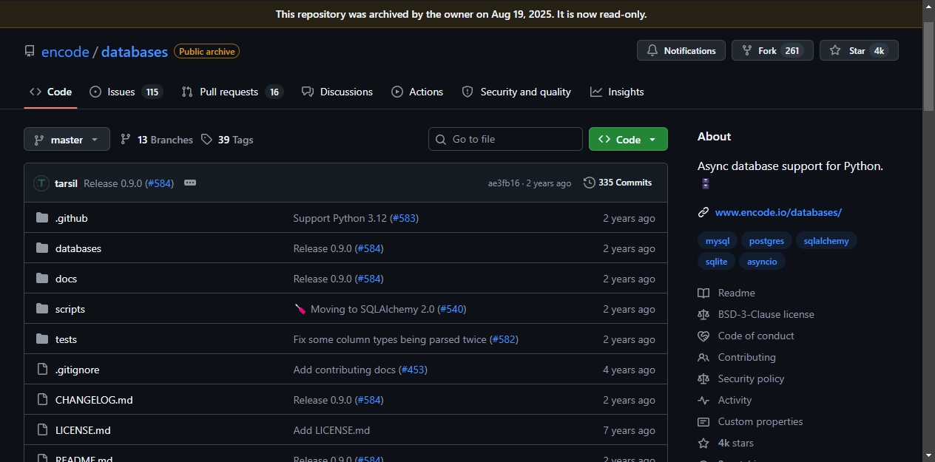
Task: Click the scrollbar up arrow
Action: click(x=929, y=7)
